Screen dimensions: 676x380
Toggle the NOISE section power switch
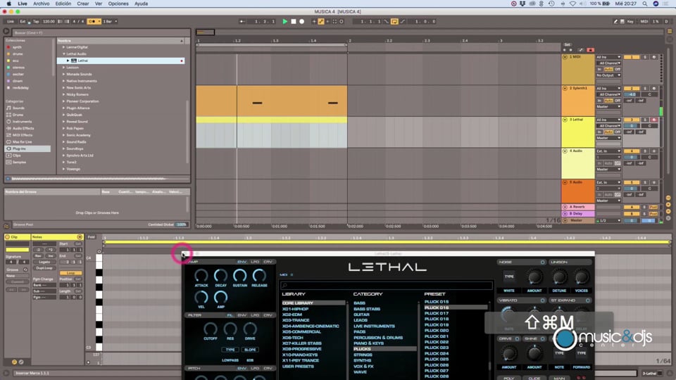(542, 262)
